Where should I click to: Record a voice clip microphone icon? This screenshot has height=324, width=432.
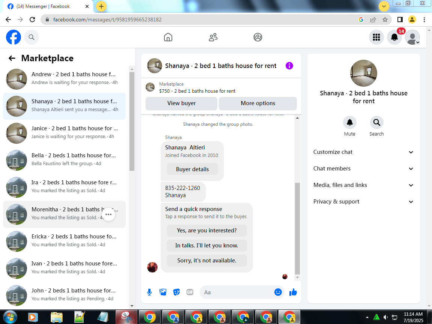149,292
